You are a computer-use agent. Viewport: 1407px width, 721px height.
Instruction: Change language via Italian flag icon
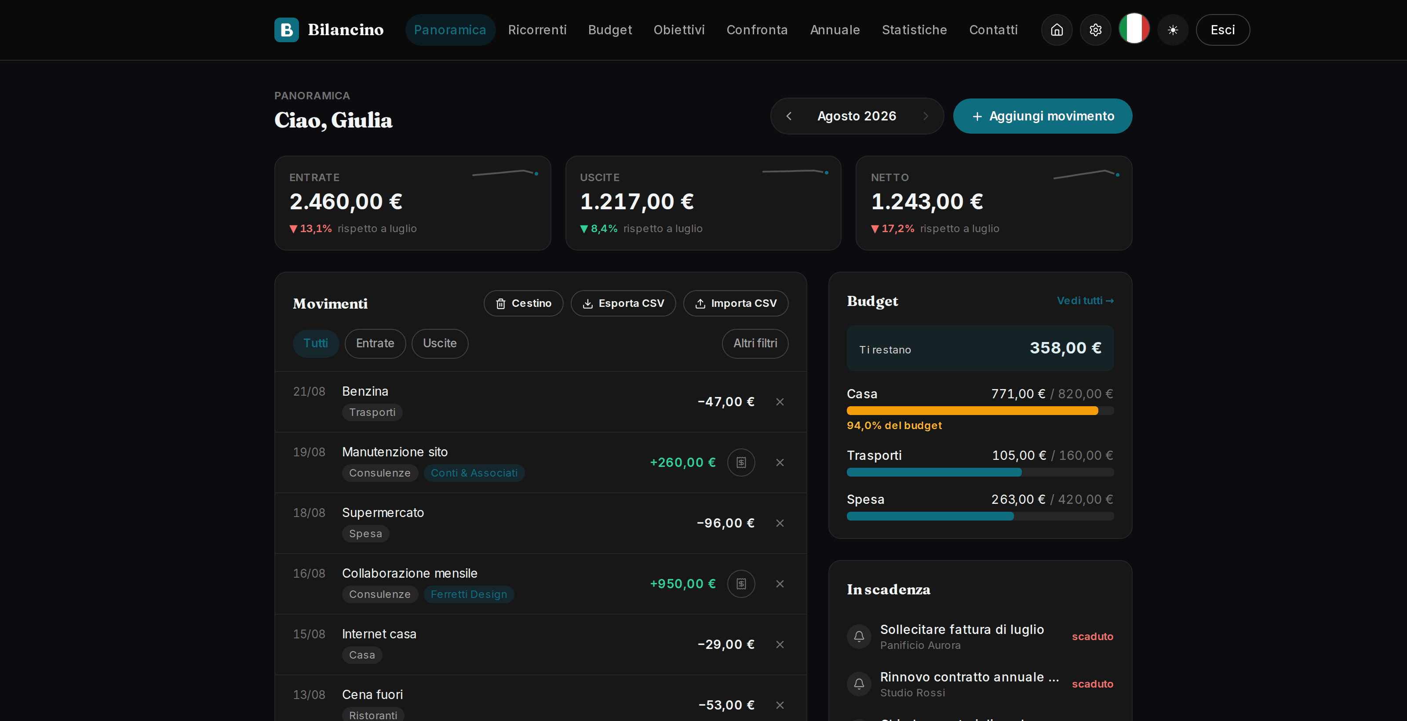click(1134, 29)
